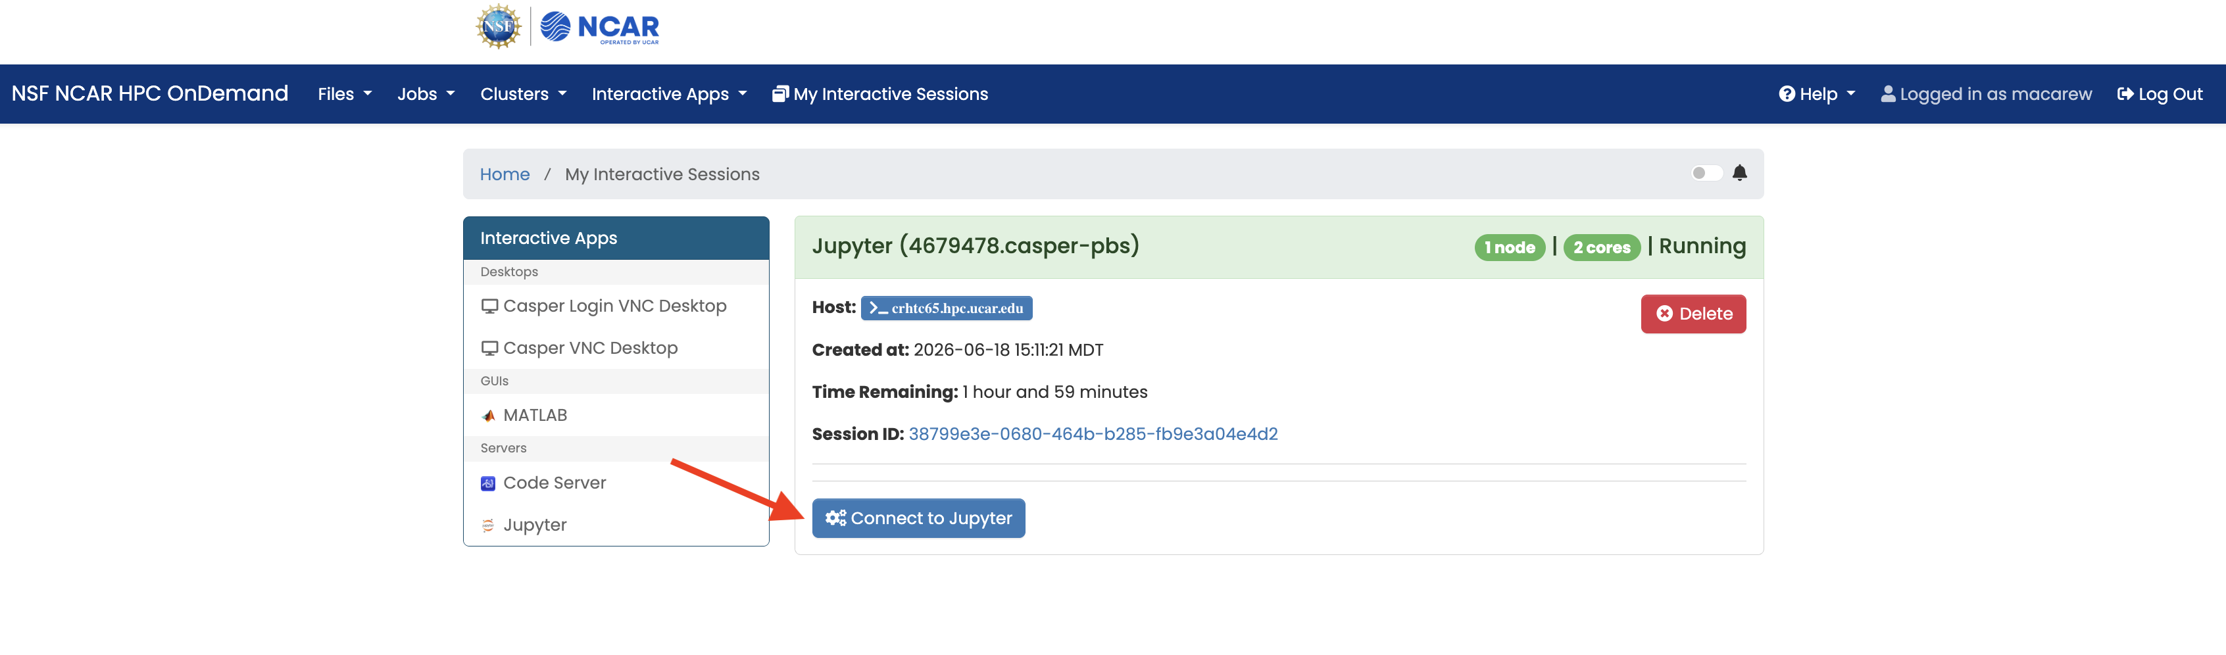This screenshot has width=2226, height=655.
Task: Click the log out arrow icon
Action: pyautogui.click(x=2125, y=94)
